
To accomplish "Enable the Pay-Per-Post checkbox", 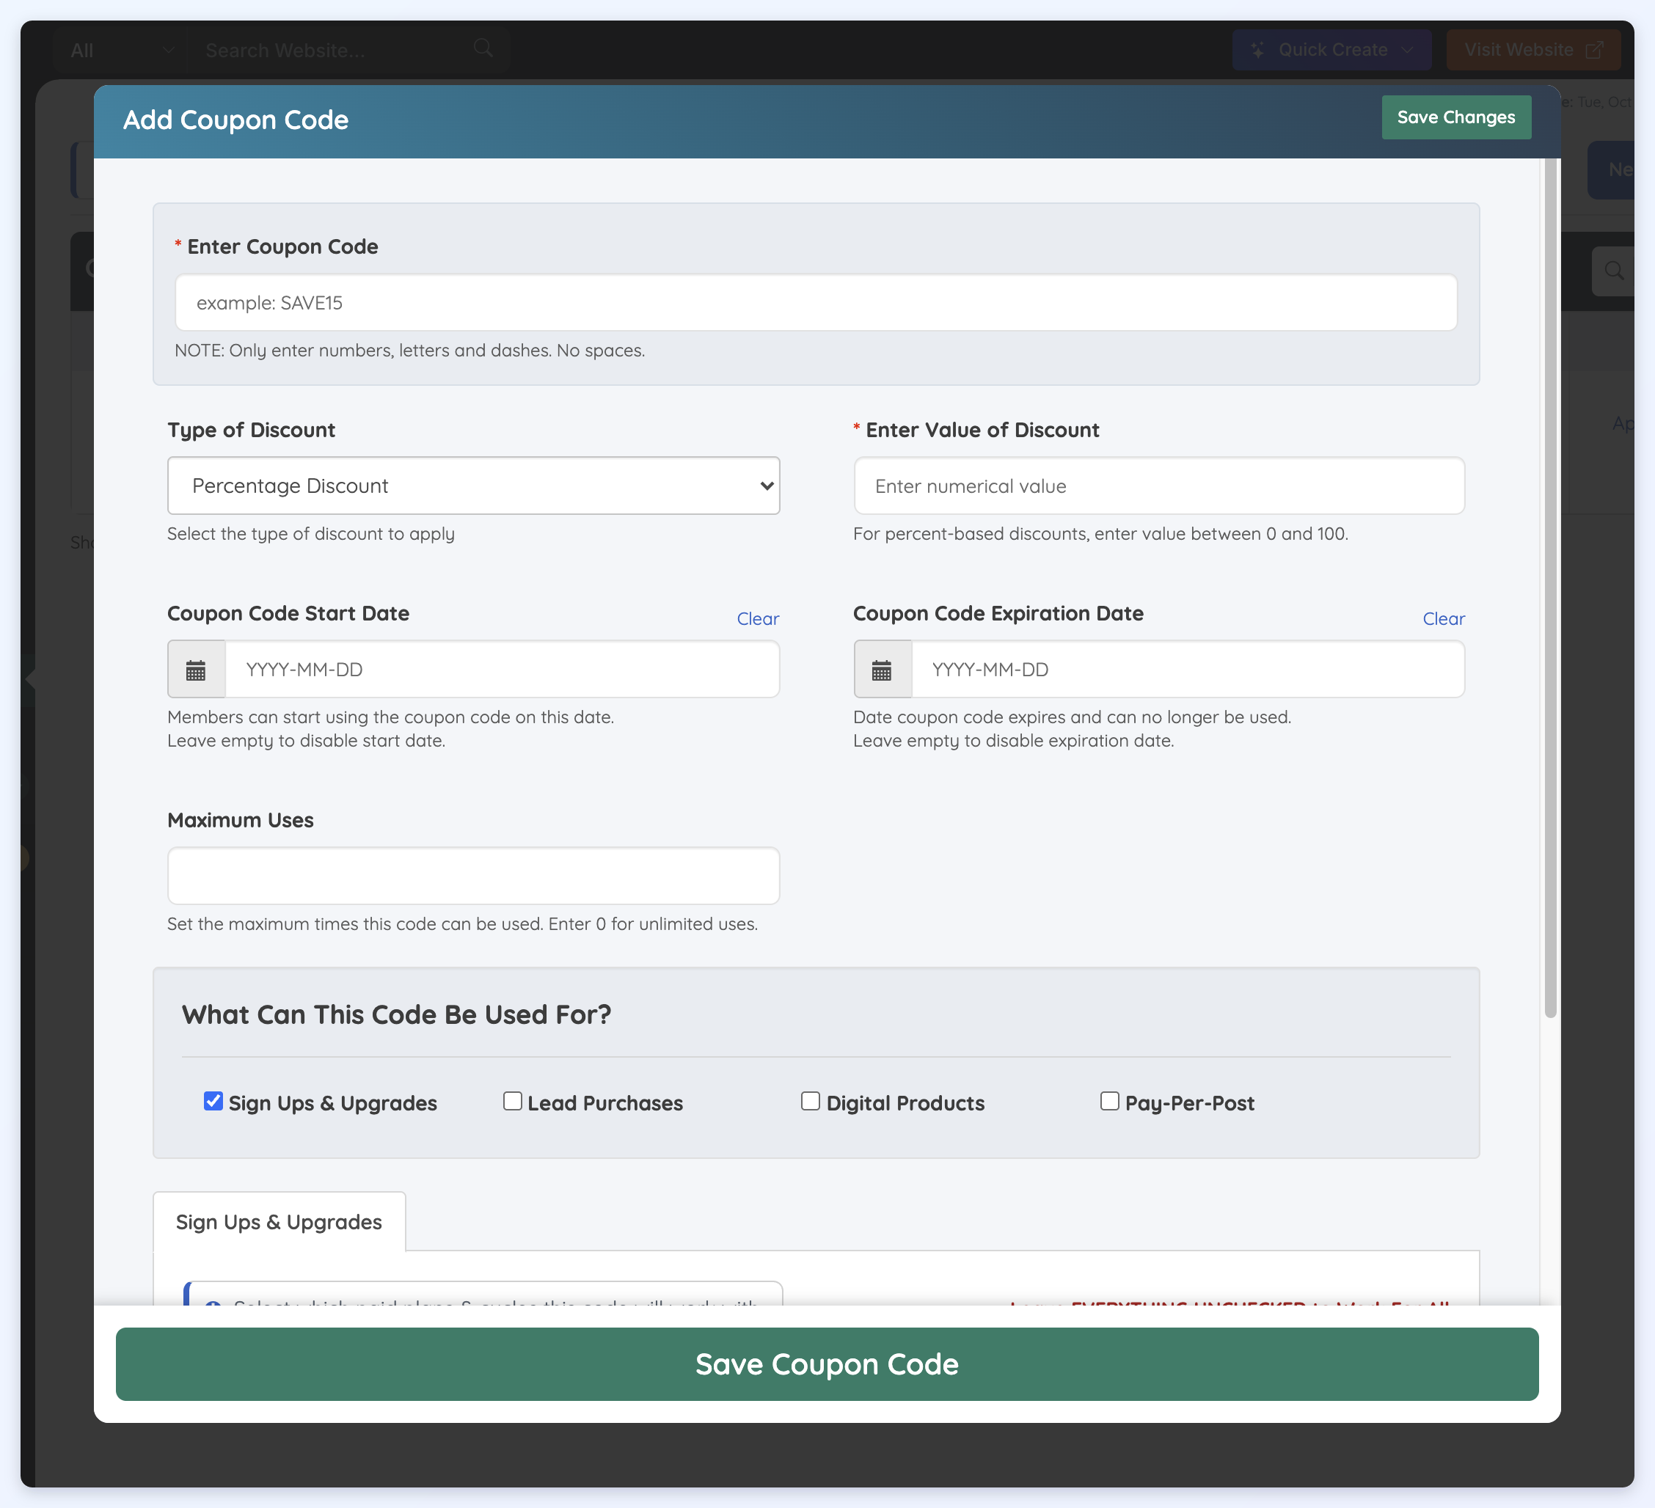I will 1109,1101.
